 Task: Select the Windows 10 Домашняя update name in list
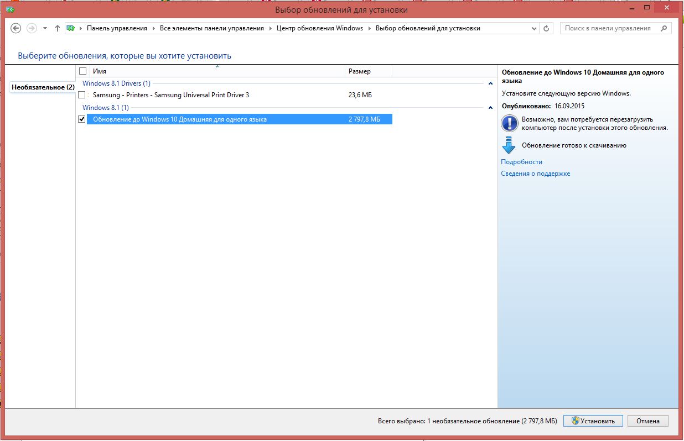(180, 119)
